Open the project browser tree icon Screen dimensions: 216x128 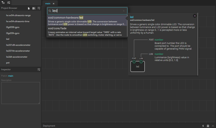click(3, 2)
